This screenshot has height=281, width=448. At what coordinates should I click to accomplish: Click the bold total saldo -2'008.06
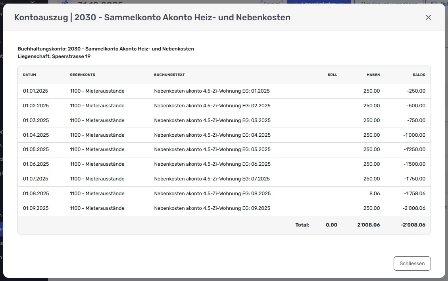tap(413, 225)
